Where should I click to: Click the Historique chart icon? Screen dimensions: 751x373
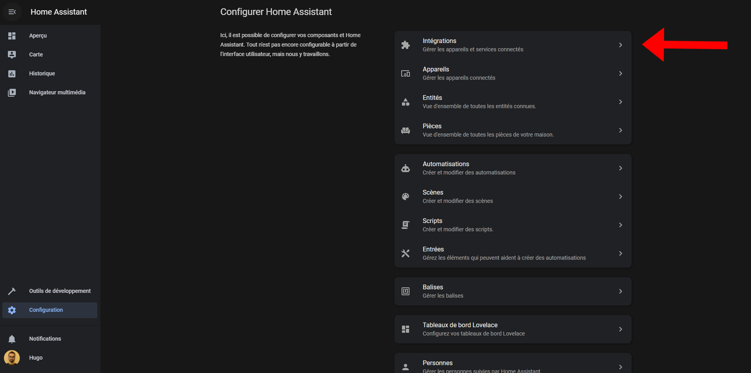pyautogui.click(x=12, y=73)
